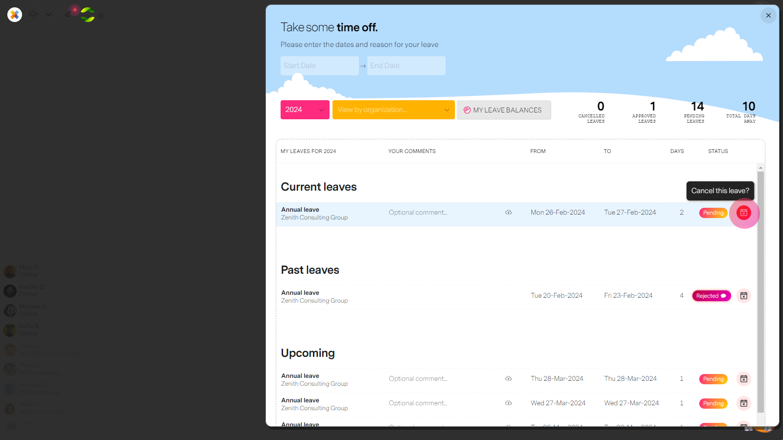Viewport: 783px width, 440px height.
Task: Click the colorful X app logo
Action: (15, 15)
